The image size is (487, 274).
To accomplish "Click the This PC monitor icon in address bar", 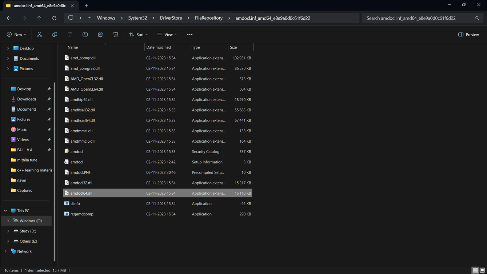I will click(x=71, y=18).
